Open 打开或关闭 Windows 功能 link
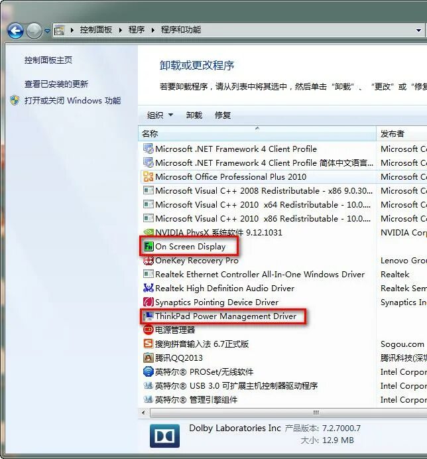The image size is (427, 459). click(72, 101)
